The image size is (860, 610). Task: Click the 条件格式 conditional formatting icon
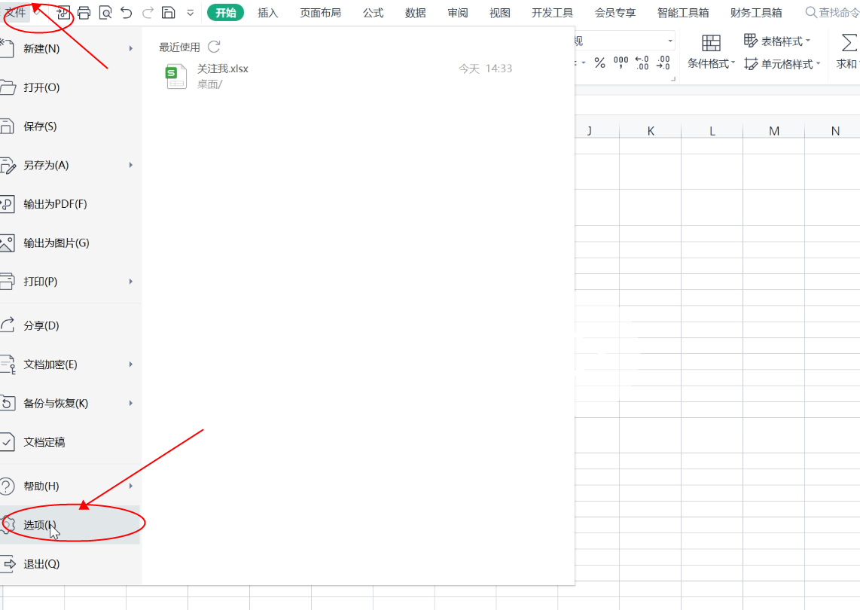pyautogui.click(x=712, y=43)
